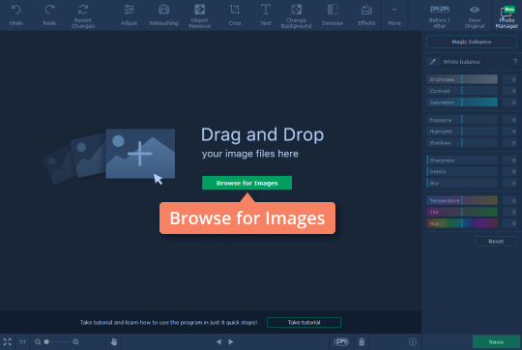Click the Exposure slider
The height and width of the screenshot is (350, 522).
[462, 120]
